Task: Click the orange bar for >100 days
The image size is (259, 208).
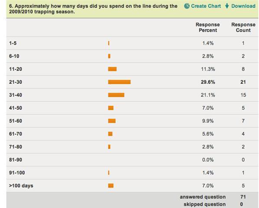Action: tap(111, 186)
